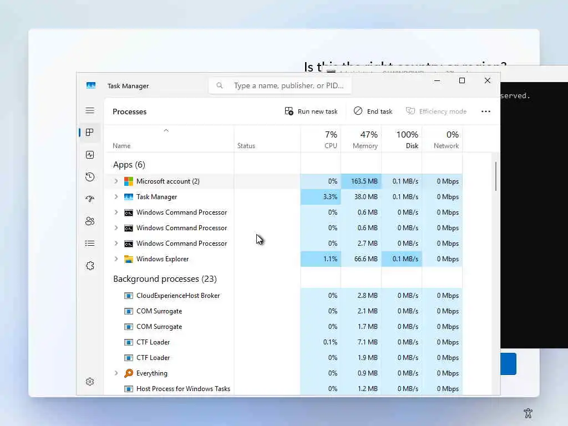Toggle sort arrow above Name column
Screen dimensions: 568x426
pyautogui.click(x=166, y=130)
